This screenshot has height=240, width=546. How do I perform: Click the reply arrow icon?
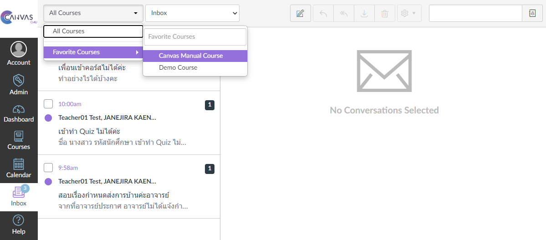pos(323,13)
